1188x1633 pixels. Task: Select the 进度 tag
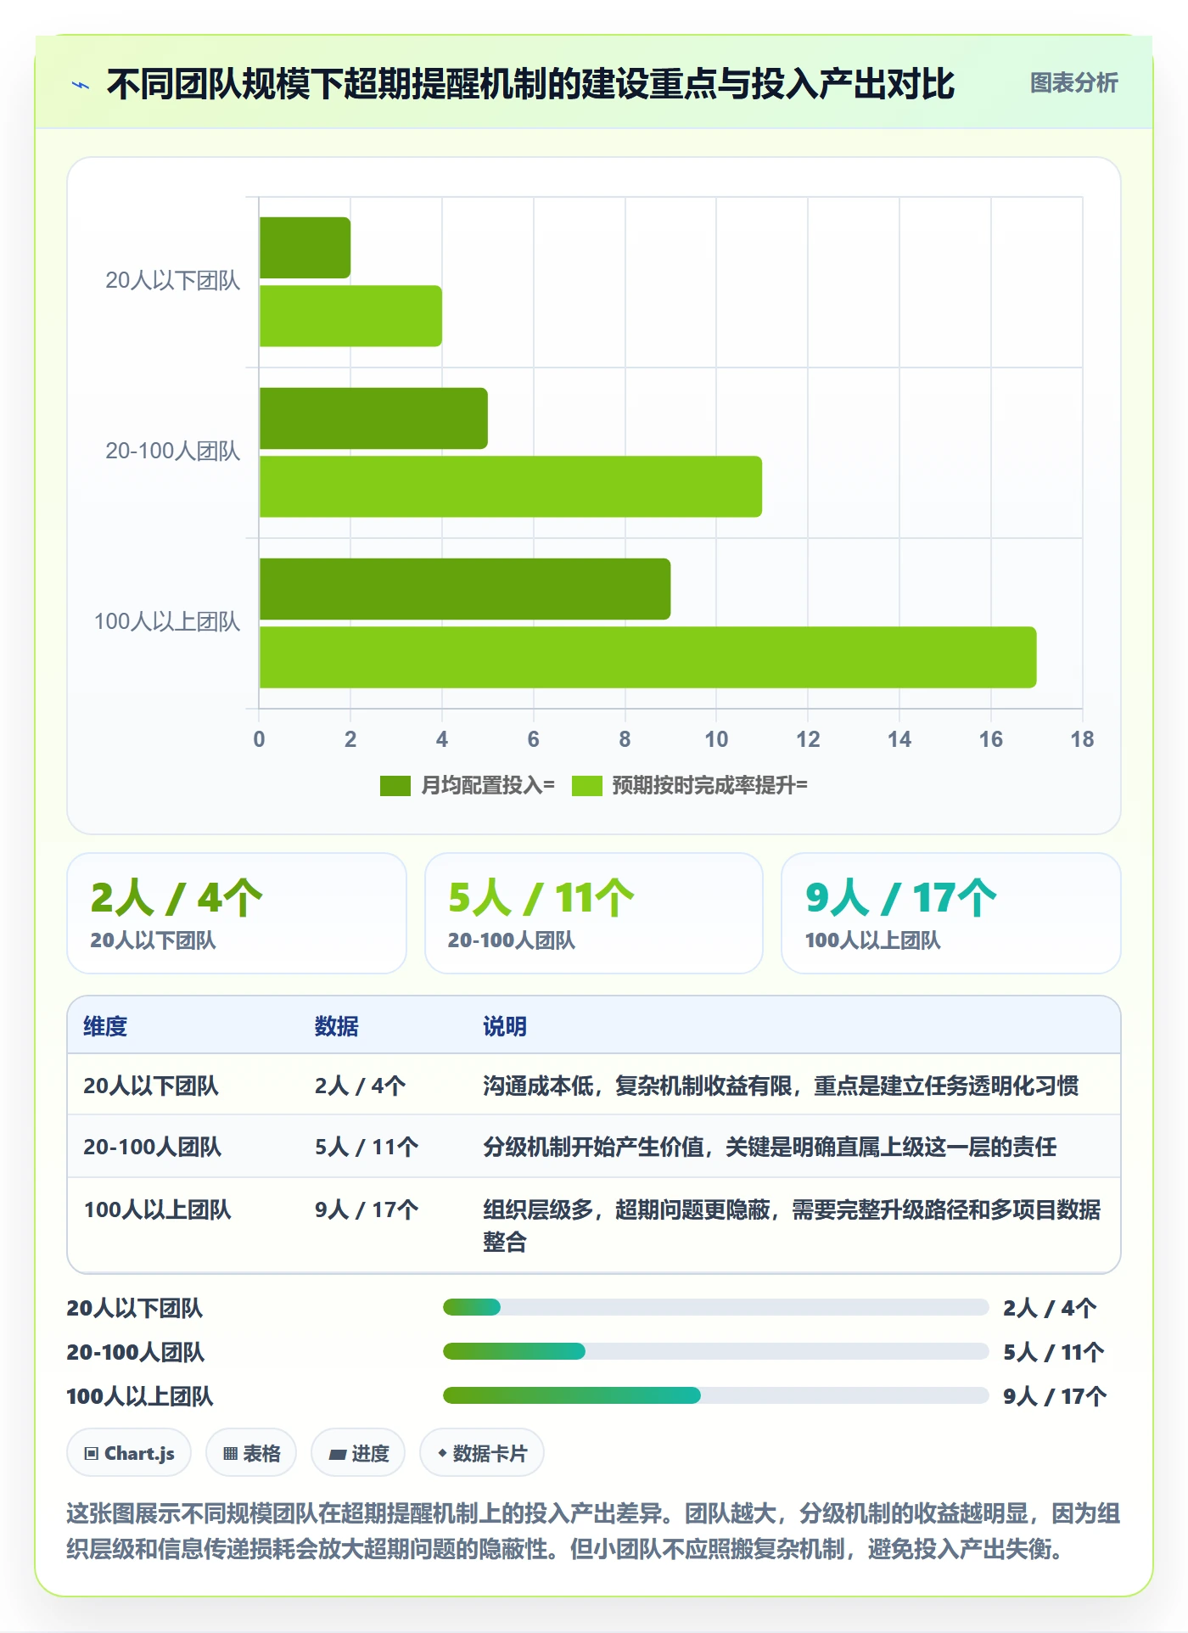[358, 1453]
